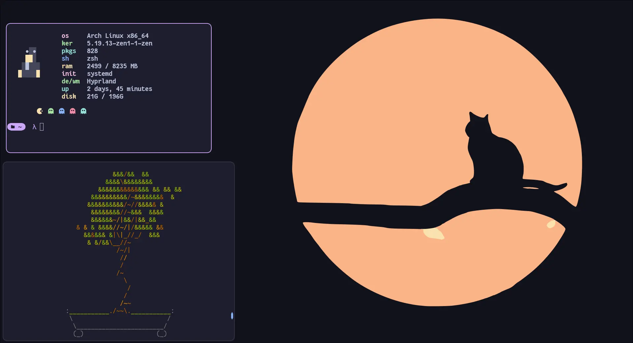Click the pixel-art penguin logo
Image resolution: width=633 pixels, height=343 pixels.
point(29,63)
